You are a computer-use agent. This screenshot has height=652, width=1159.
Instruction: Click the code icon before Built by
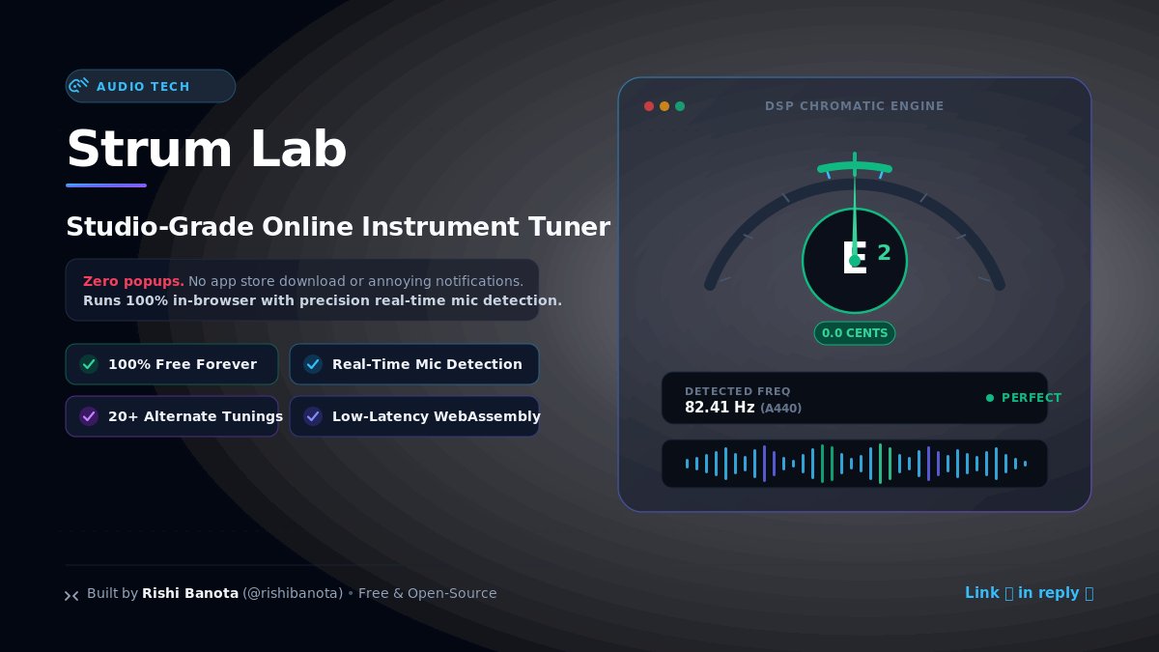tap(71, 595)
